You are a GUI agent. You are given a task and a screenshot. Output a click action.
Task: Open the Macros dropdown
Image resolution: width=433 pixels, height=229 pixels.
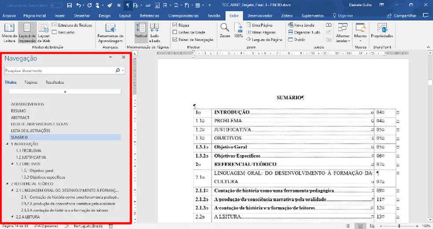[360, 37]
